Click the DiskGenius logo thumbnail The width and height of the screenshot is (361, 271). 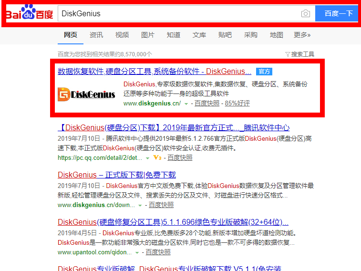(x=86, y=94)
